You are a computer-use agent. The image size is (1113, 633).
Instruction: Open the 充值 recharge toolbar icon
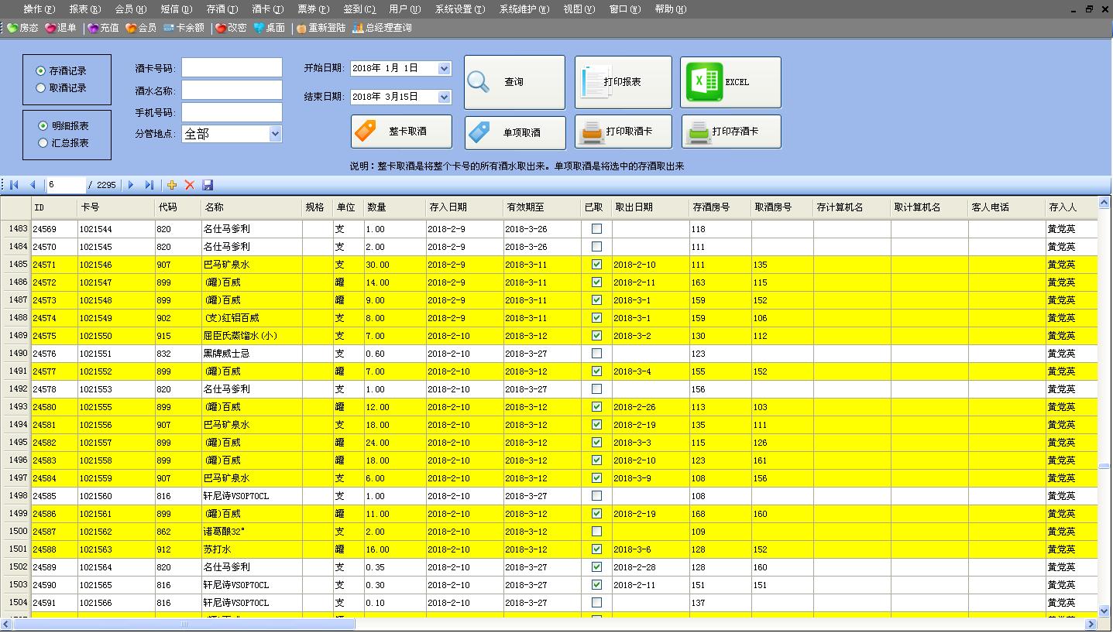pyautogui.click(x=102, y=28)
